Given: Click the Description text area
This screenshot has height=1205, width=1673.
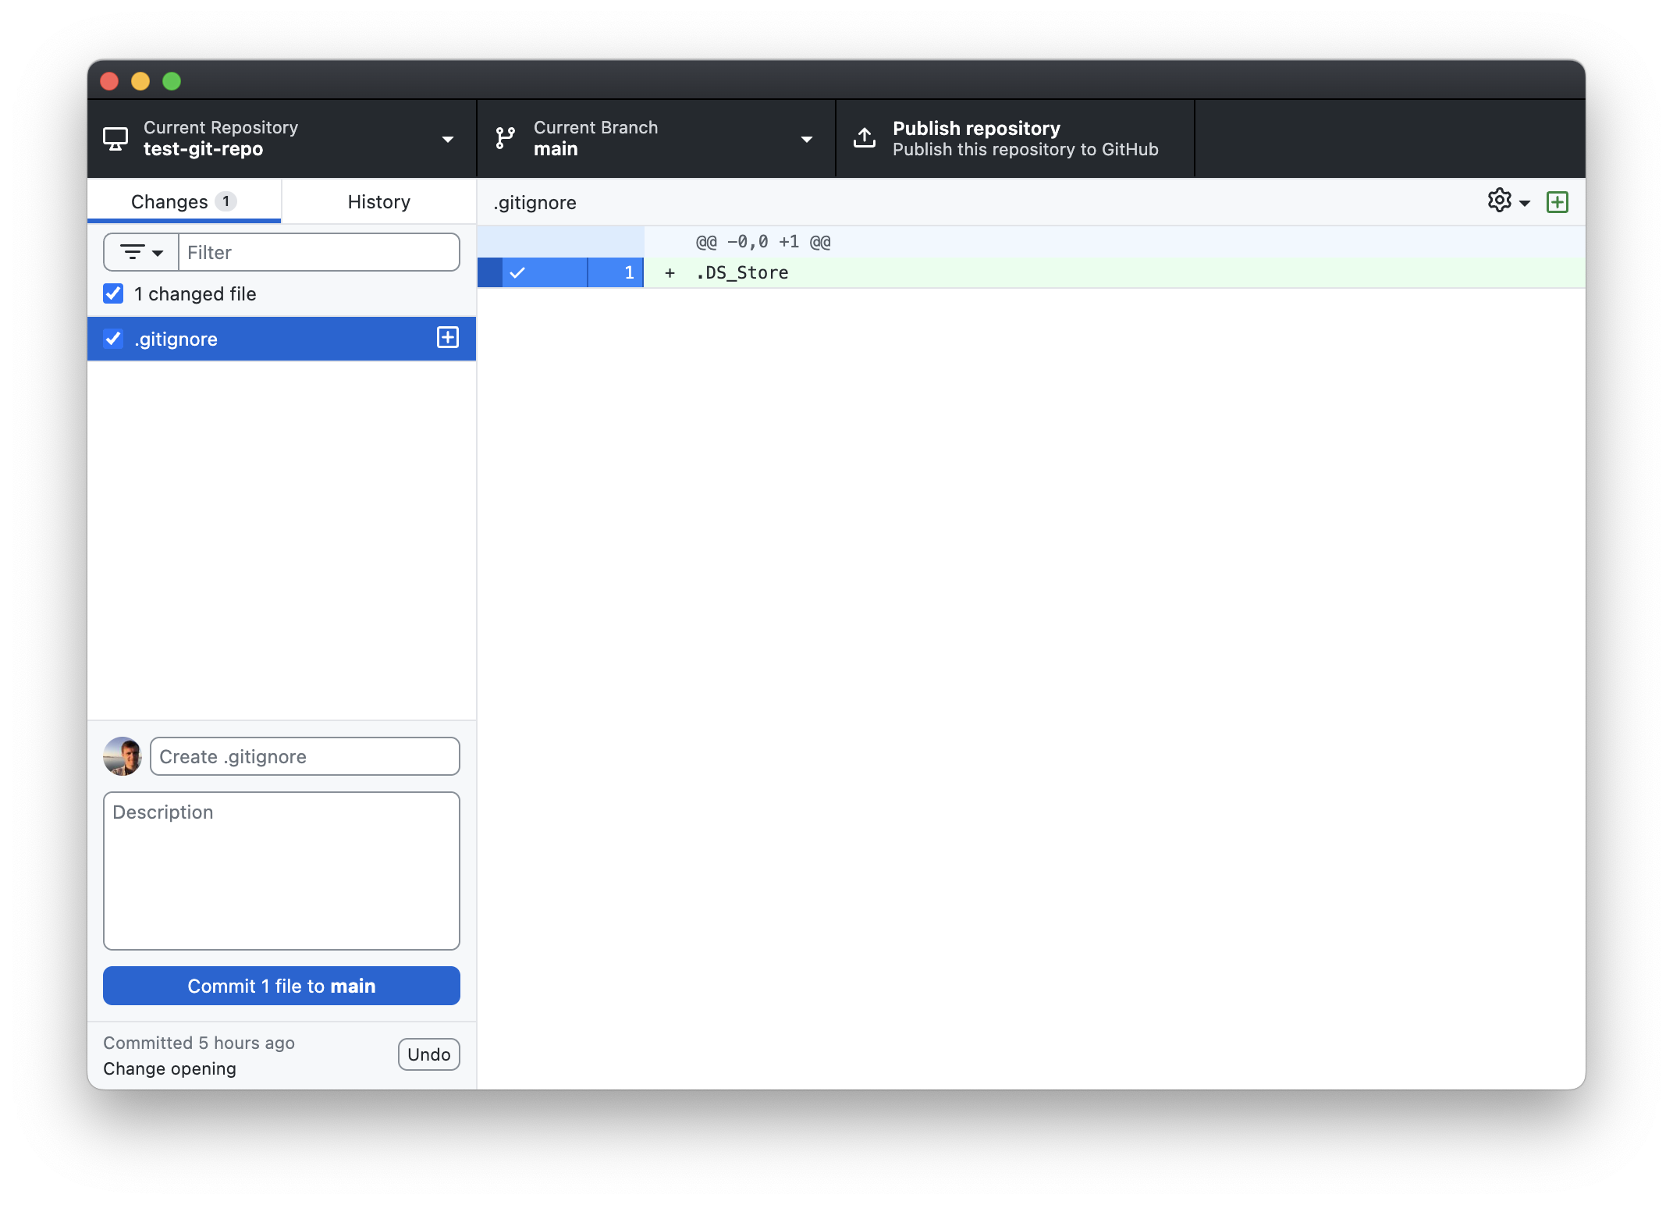Looking at the screenshot, I should tap(282, 871).
